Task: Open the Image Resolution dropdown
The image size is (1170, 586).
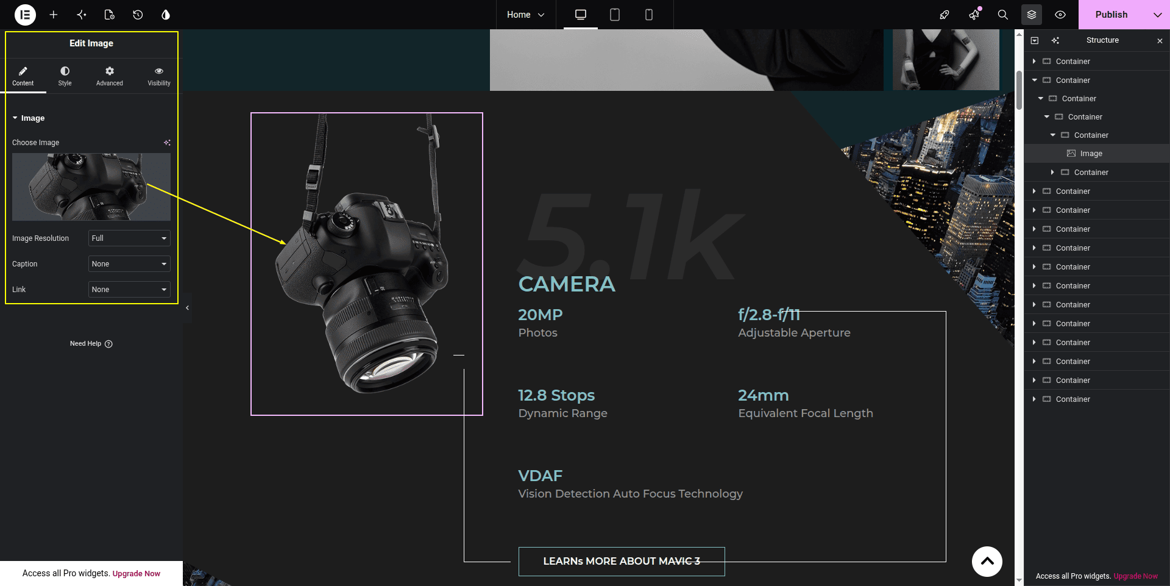Action: click(x=129, y=238)
